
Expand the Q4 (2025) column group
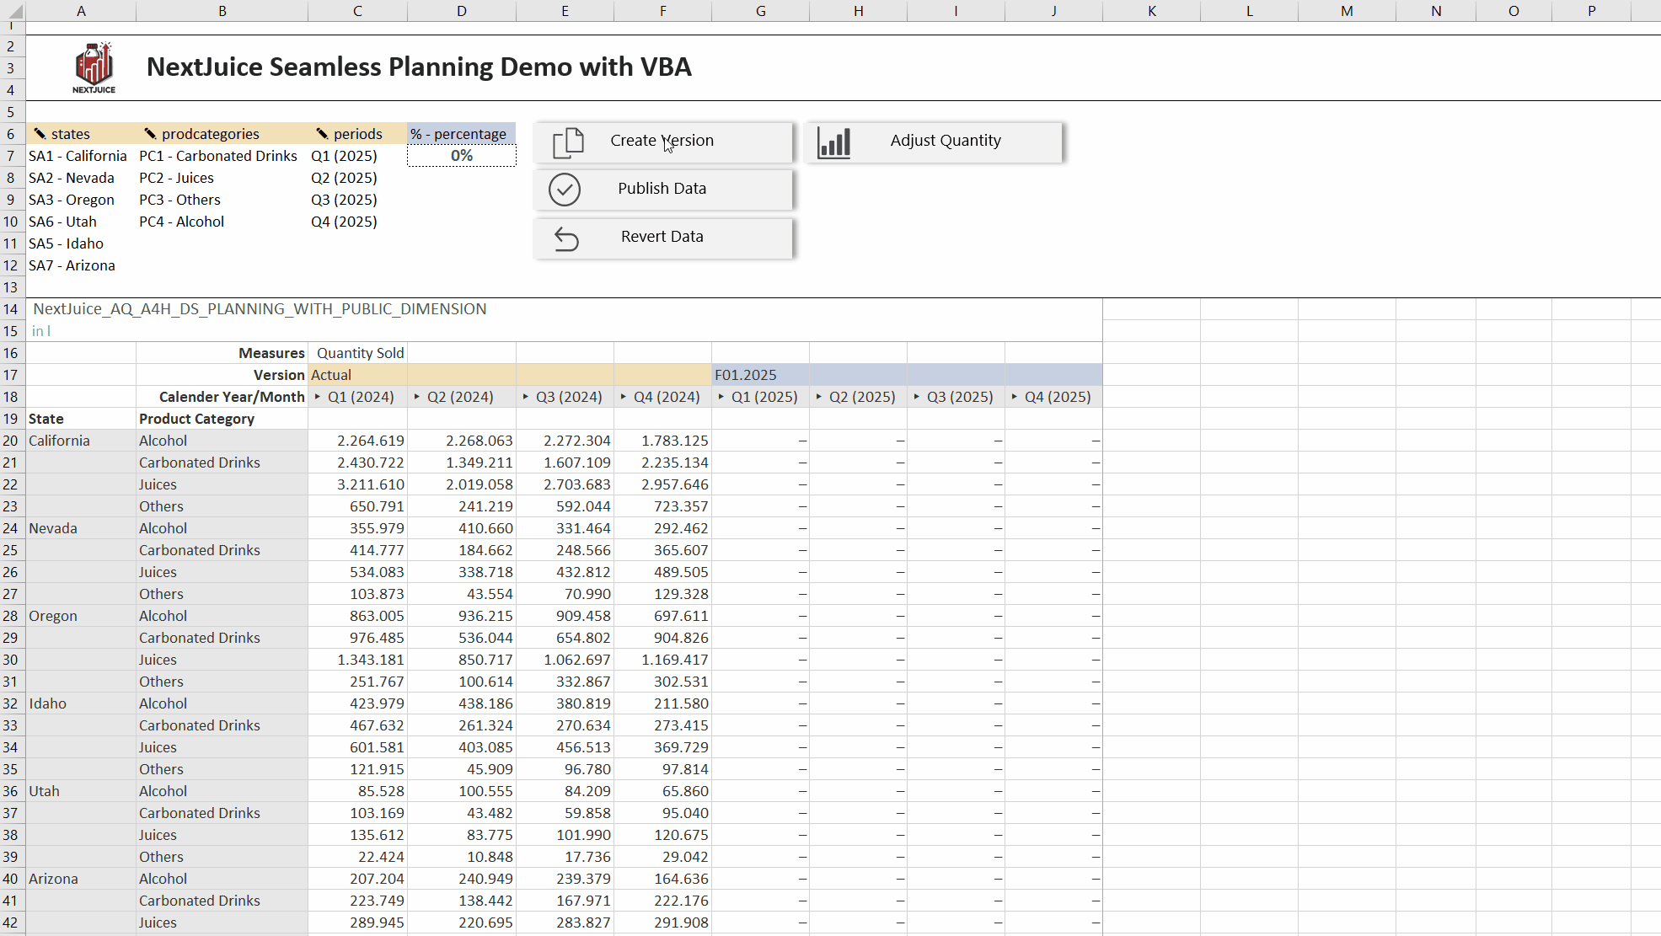1015,397
